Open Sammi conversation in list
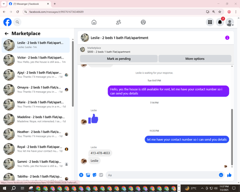Image resolution: width=240 pixels, height=192 pixels. [36, 164]
